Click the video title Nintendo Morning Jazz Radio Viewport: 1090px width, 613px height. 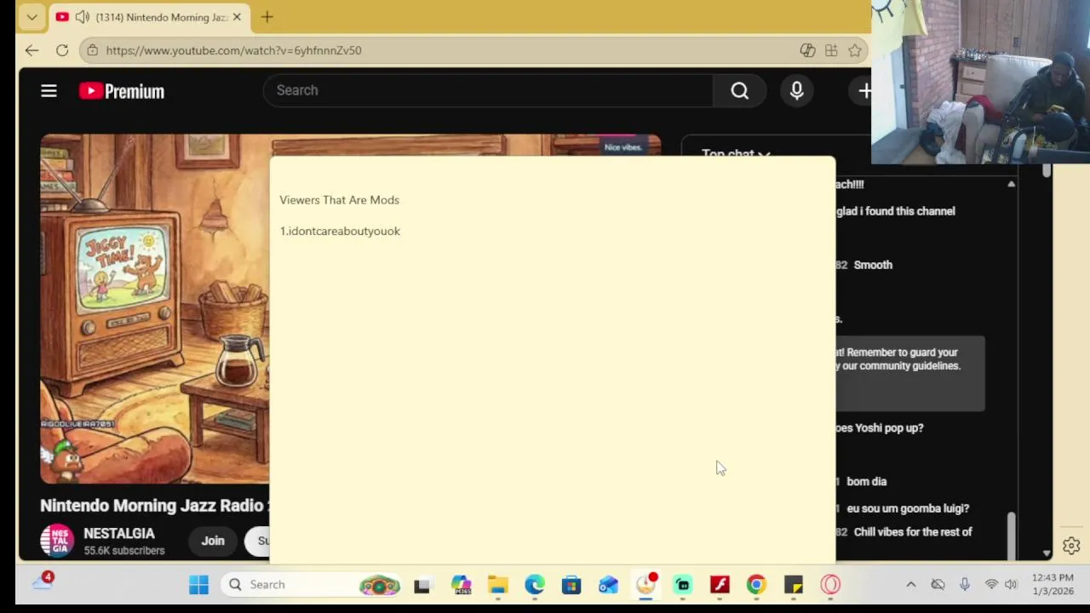click(154, 506)
